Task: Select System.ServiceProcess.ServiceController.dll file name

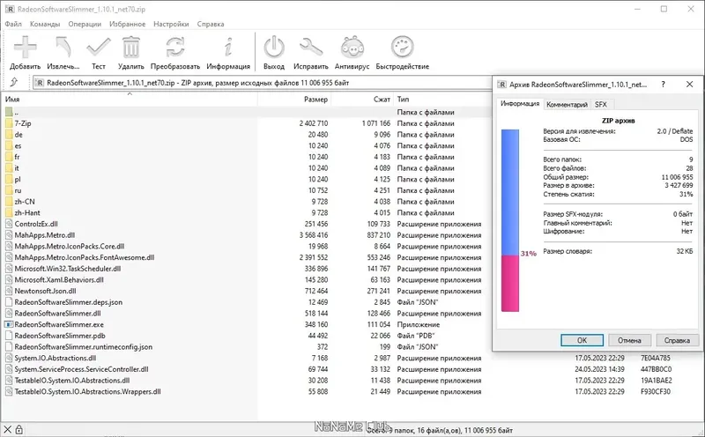Action: click(81, 369)
